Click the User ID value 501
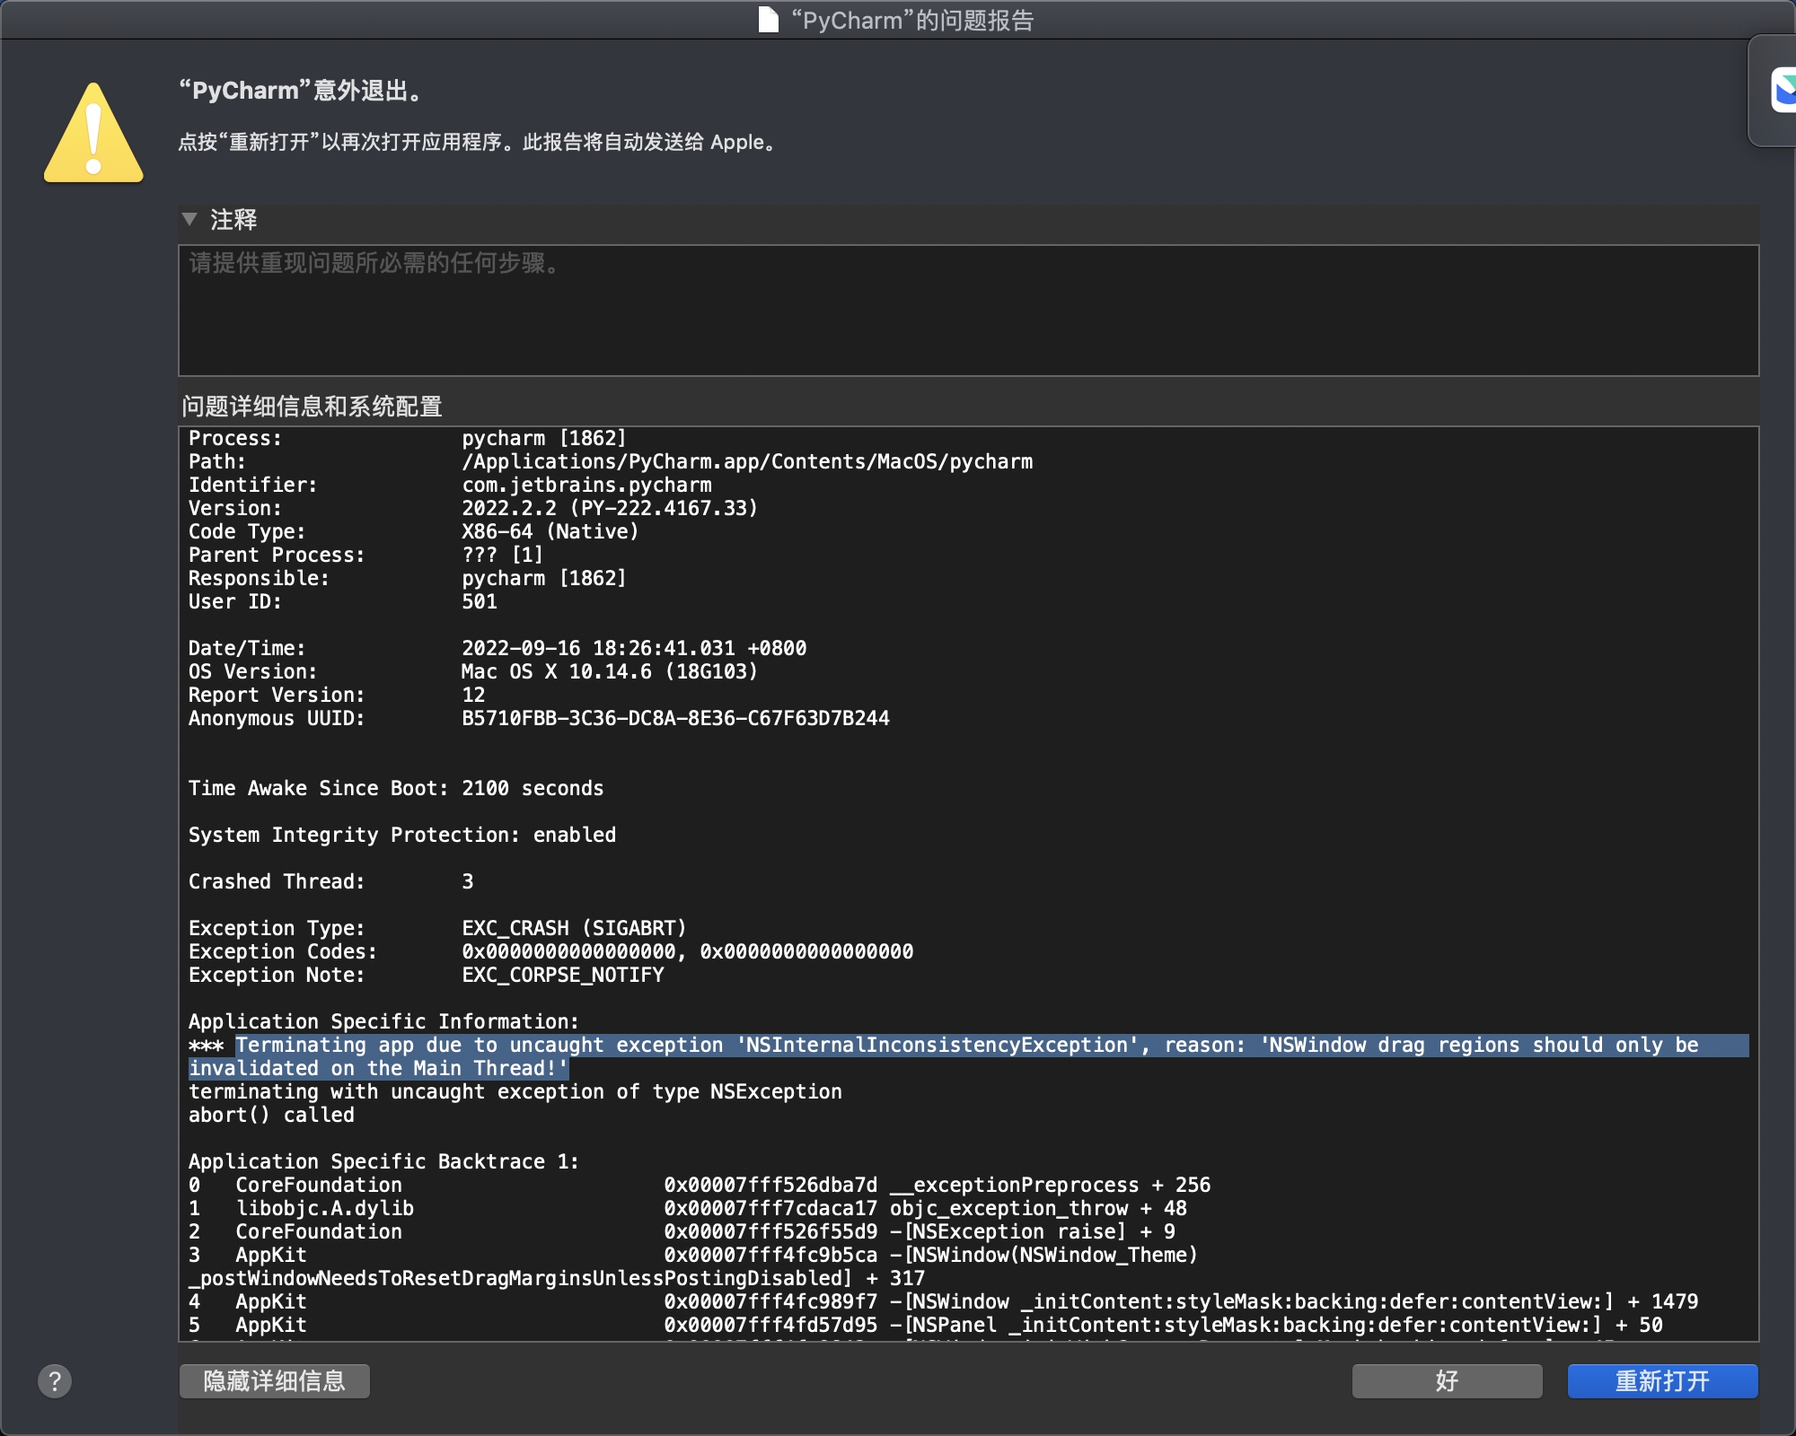The width and height of the screenshot is (1796, 1436). 480,602
